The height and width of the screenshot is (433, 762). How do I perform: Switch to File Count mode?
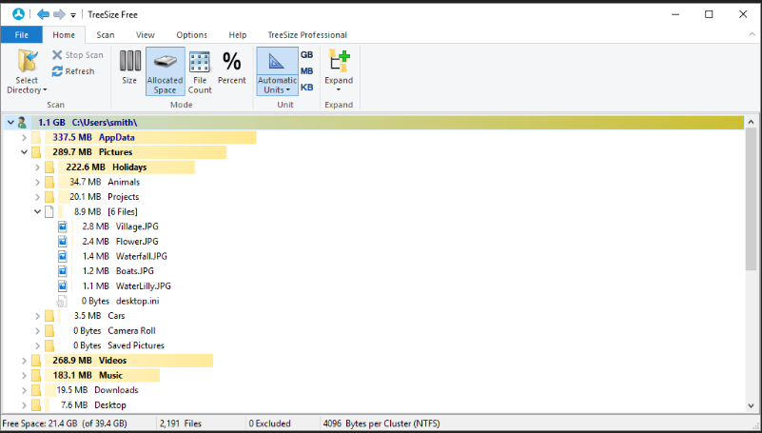200,72
